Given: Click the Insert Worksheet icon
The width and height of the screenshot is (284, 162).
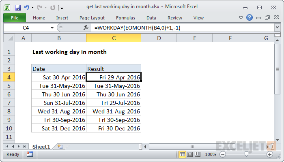Looking at the screenshot, I should point(60,147).
